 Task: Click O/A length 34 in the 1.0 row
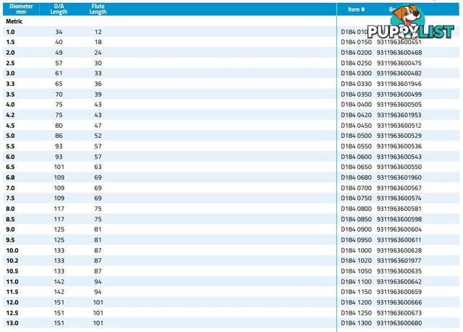59,32
